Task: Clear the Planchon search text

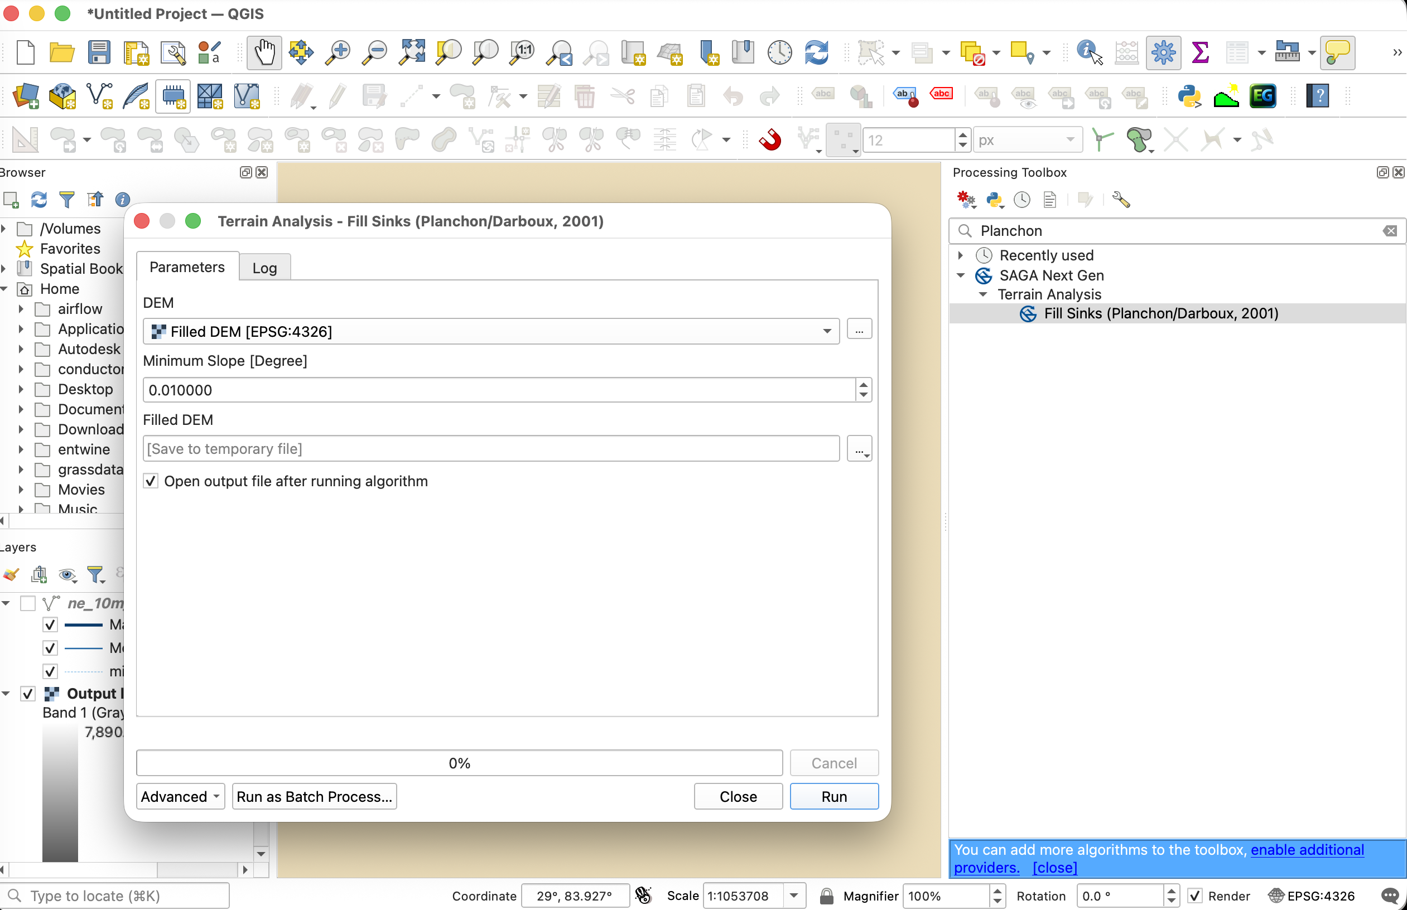Action: (x=1390, y=231)
